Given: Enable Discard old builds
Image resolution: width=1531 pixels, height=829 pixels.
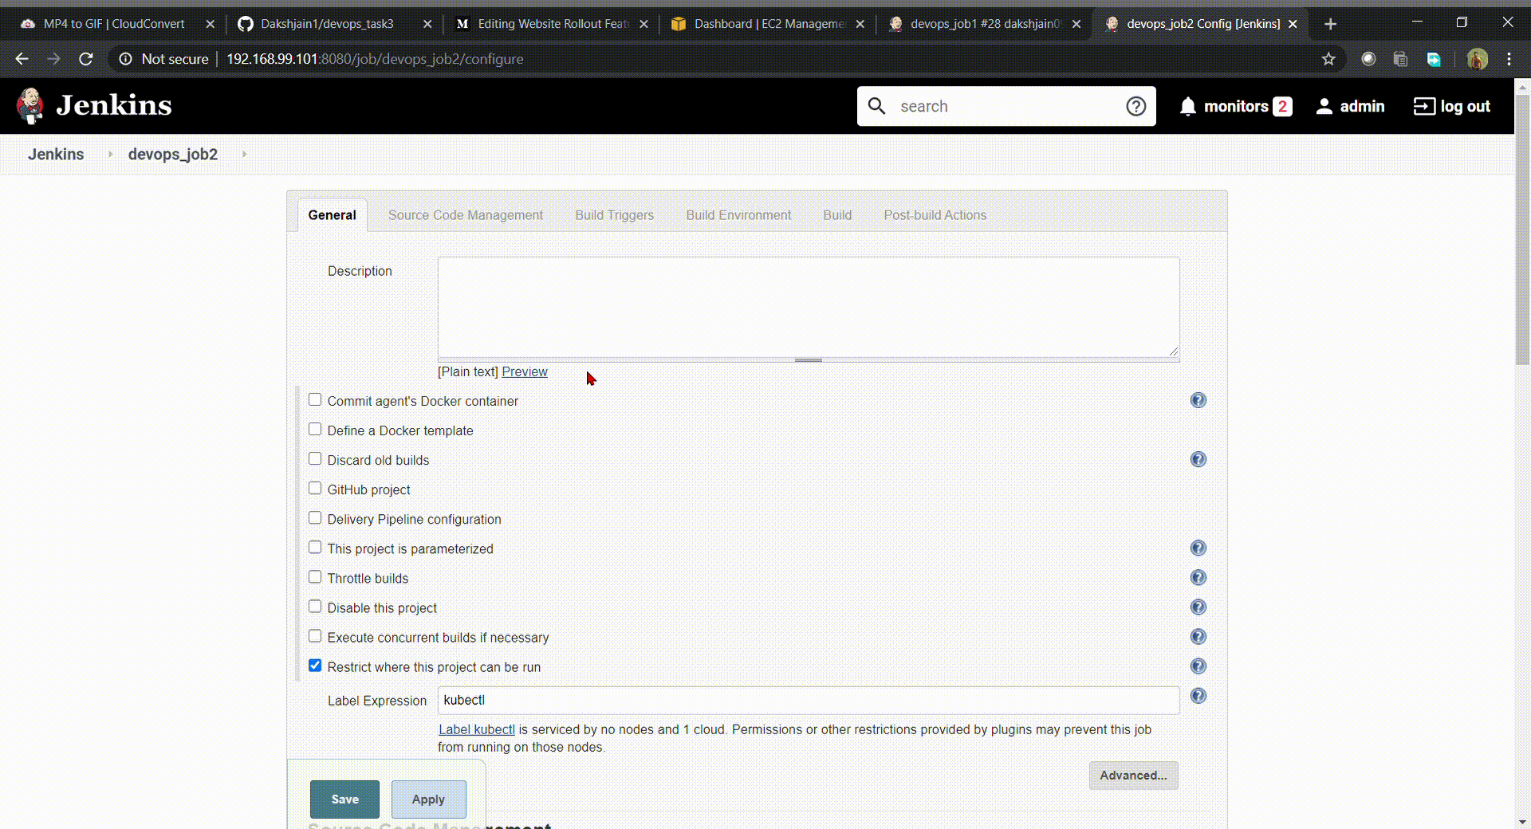Looking at the screenshot, I should [315, 459].
